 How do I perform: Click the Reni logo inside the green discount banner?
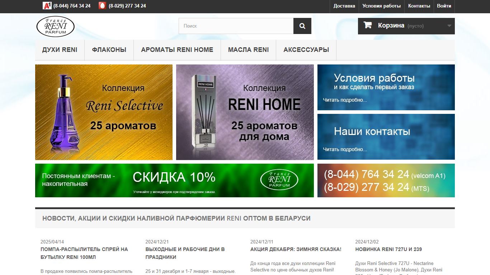[x=279, y=180]
